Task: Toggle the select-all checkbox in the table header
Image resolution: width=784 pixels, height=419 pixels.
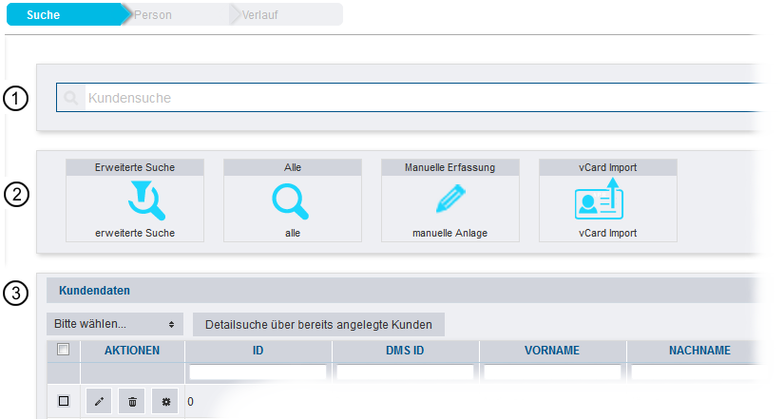Action: 63,349
